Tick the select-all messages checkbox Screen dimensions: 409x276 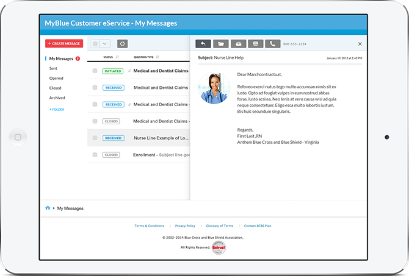(95, 44)
